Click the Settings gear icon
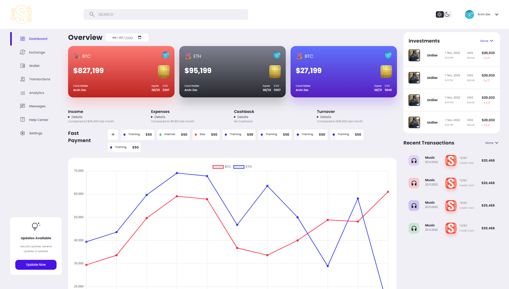 tap(23, 133)
